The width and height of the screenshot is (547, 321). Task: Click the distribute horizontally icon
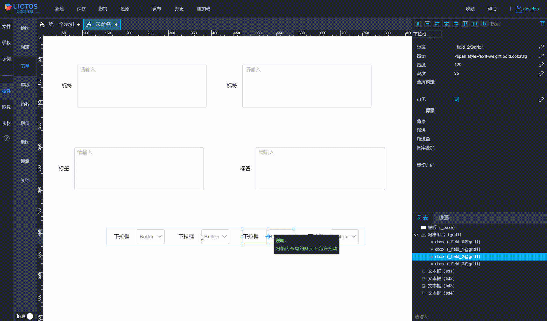[418, 24]
